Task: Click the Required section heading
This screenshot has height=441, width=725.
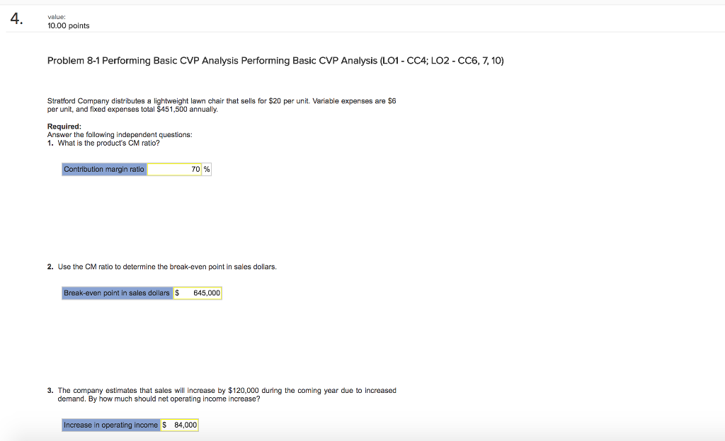Action: pyautogui.click(x=64, y=126)
